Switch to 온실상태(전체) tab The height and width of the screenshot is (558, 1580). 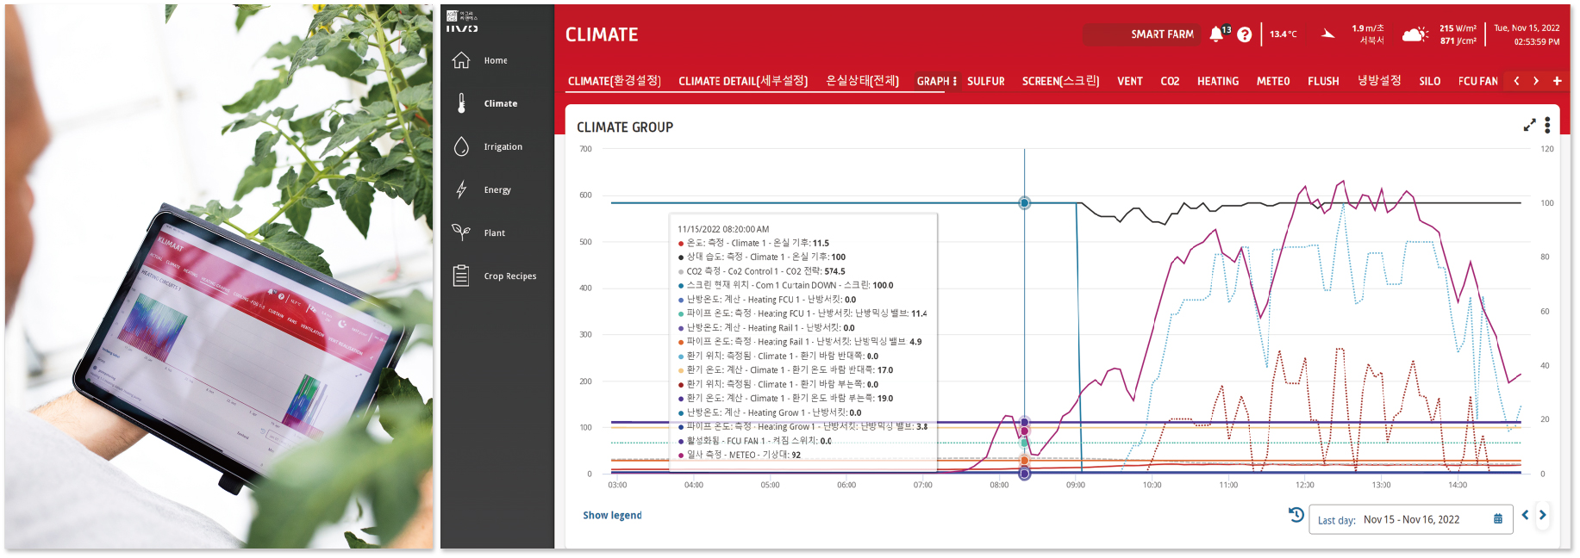862,81
